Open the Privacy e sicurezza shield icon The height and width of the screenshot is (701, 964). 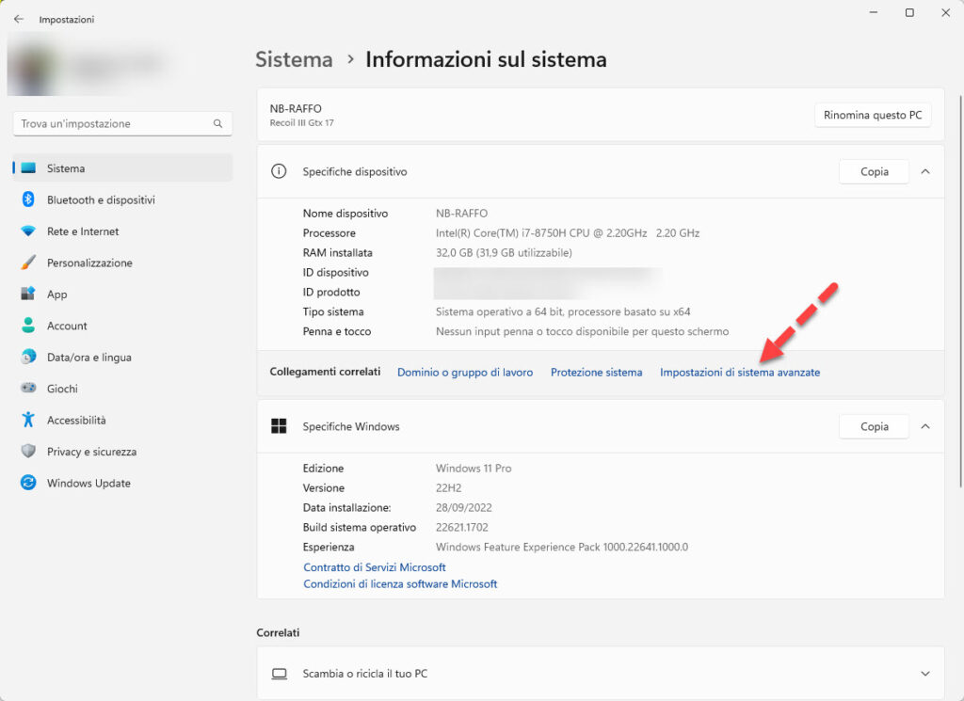tap(28, 452)
